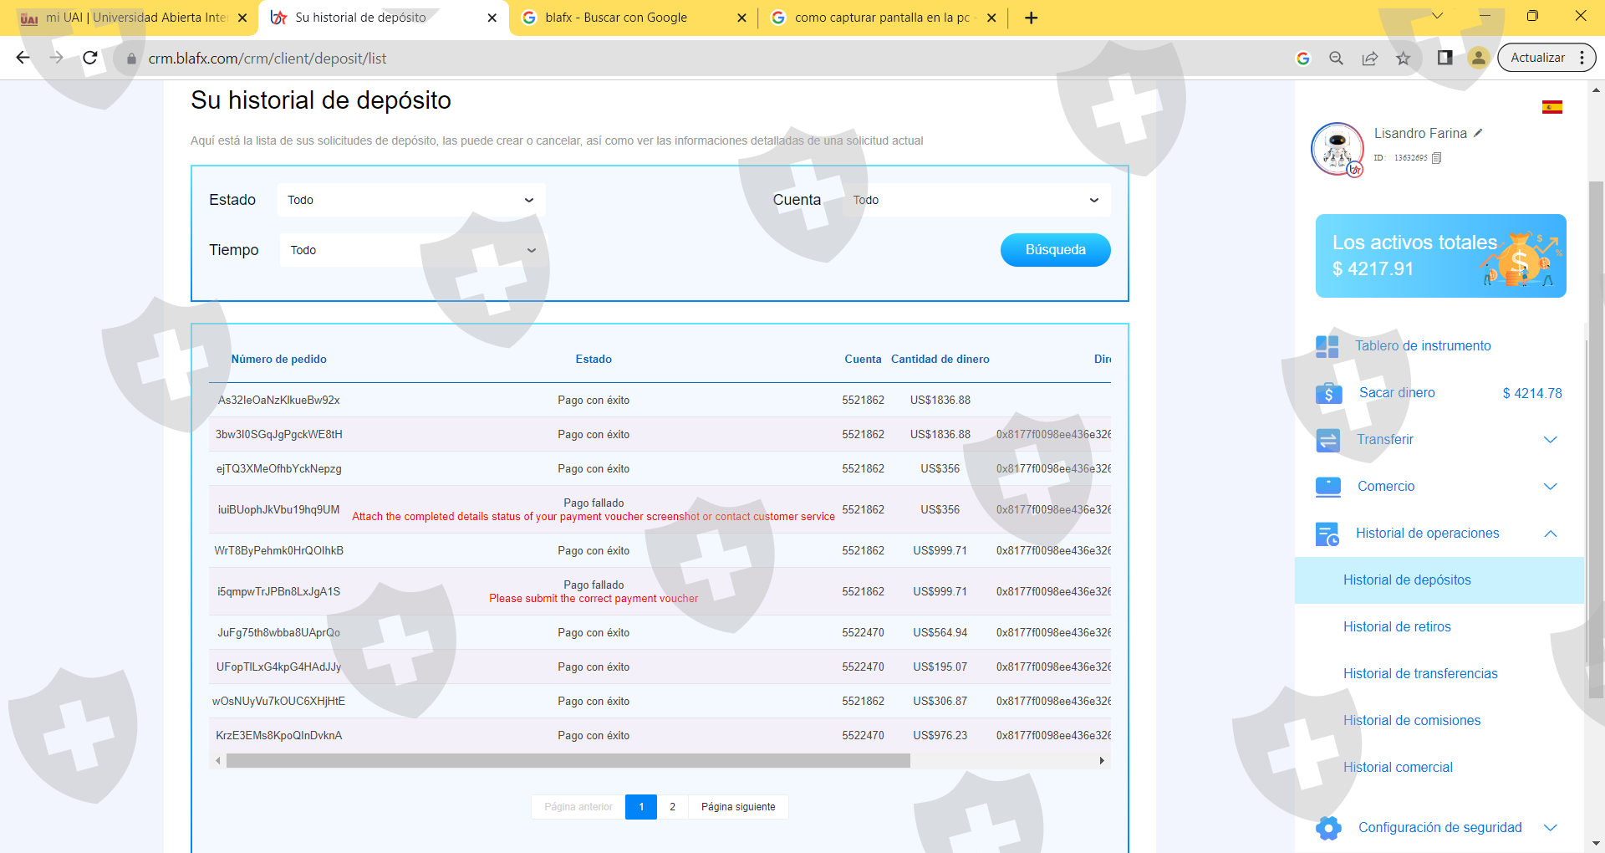Viewport: 1605px width, 853px height.
Task: Collapse the Historial de operaciones section
Action: click(1549, 534)
